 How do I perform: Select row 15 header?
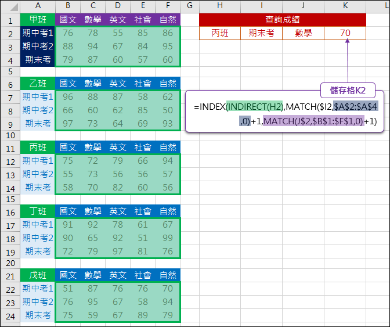pyautogui.click(x=10, y=199)
